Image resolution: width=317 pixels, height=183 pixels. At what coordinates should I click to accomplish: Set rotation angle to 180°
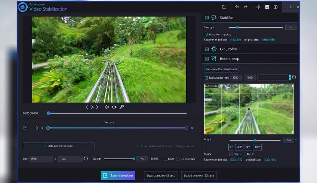[257, 147]
